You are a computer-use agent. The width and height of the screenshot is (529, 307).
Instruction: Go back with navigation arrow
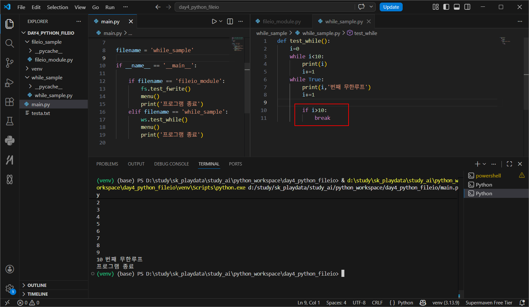click(158, 7)
